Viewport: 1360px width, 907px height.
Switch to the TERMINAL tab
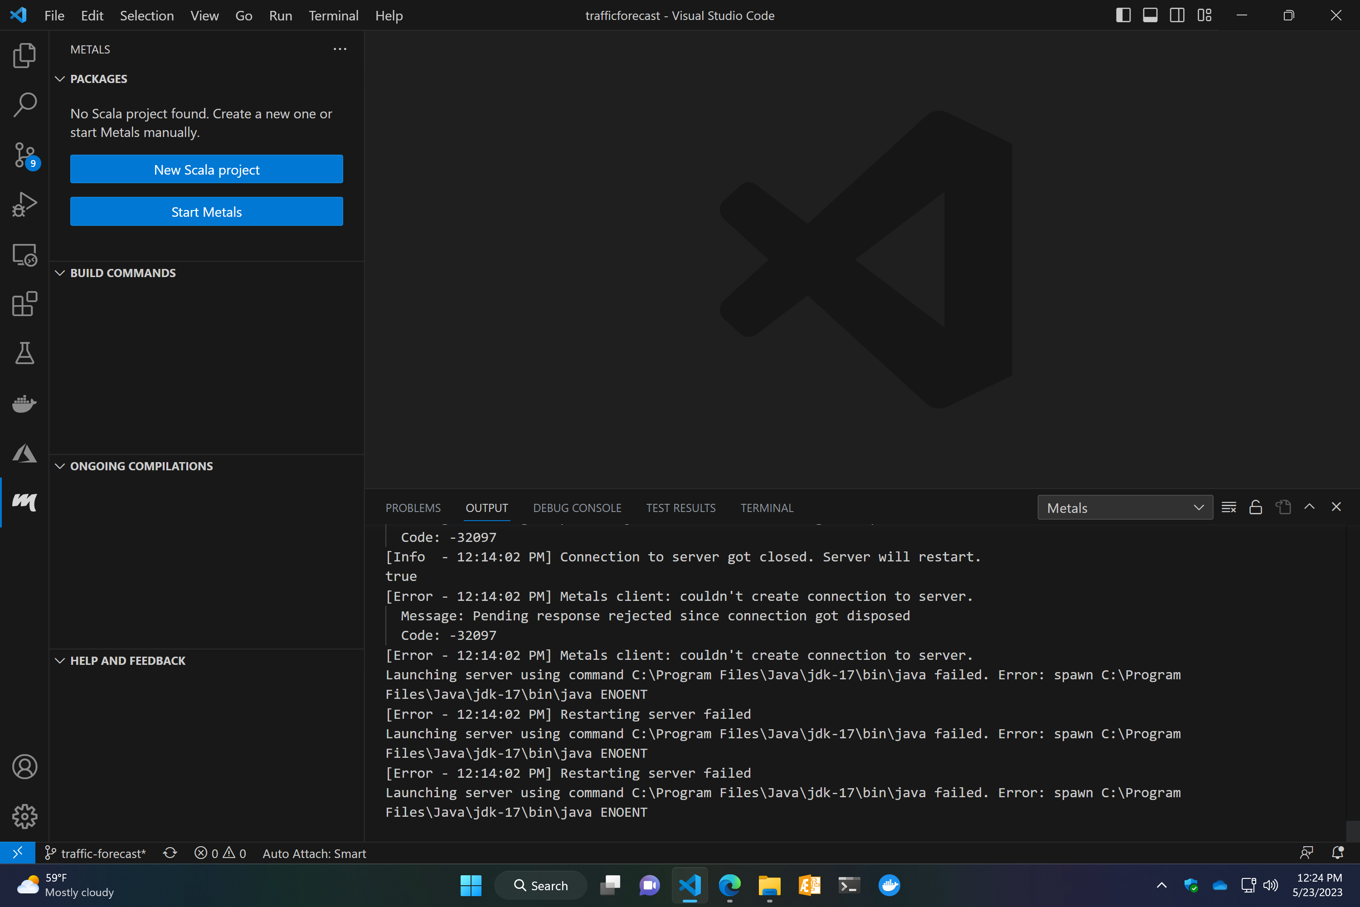point(767,507)
